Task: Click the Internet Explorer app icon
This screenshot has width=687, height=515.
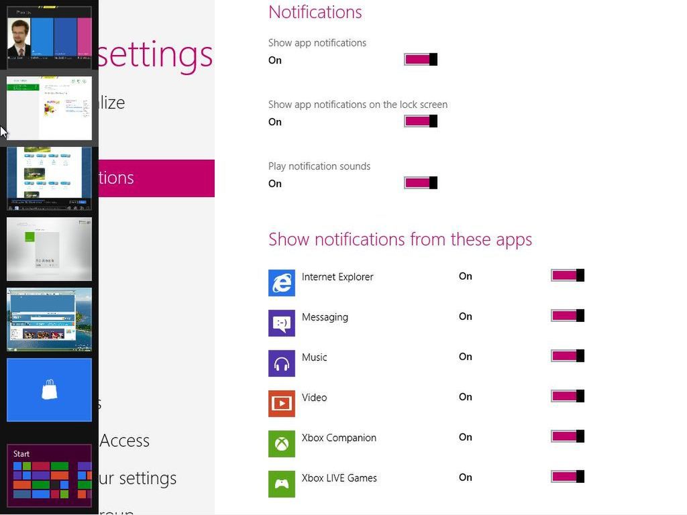Action: (281, 283)
